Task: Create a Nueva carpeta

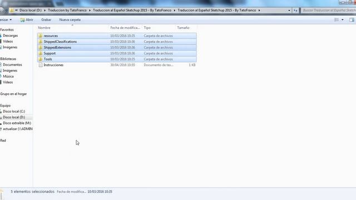Action: (70, 20)
